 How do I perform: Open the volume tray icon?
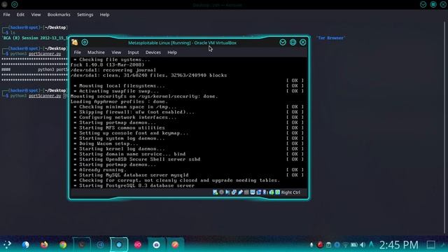pos(363,245)
